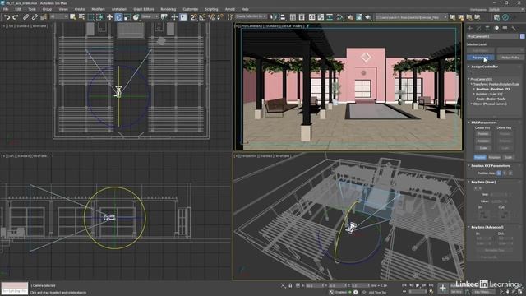Open the Animation menu
The height and width of the screenshot is (296, 526).
pos(119,9)
